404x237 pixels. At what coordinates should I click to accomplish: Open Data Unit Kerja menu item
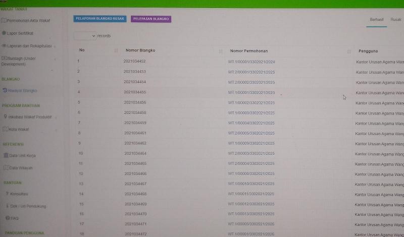pos(22,155)
